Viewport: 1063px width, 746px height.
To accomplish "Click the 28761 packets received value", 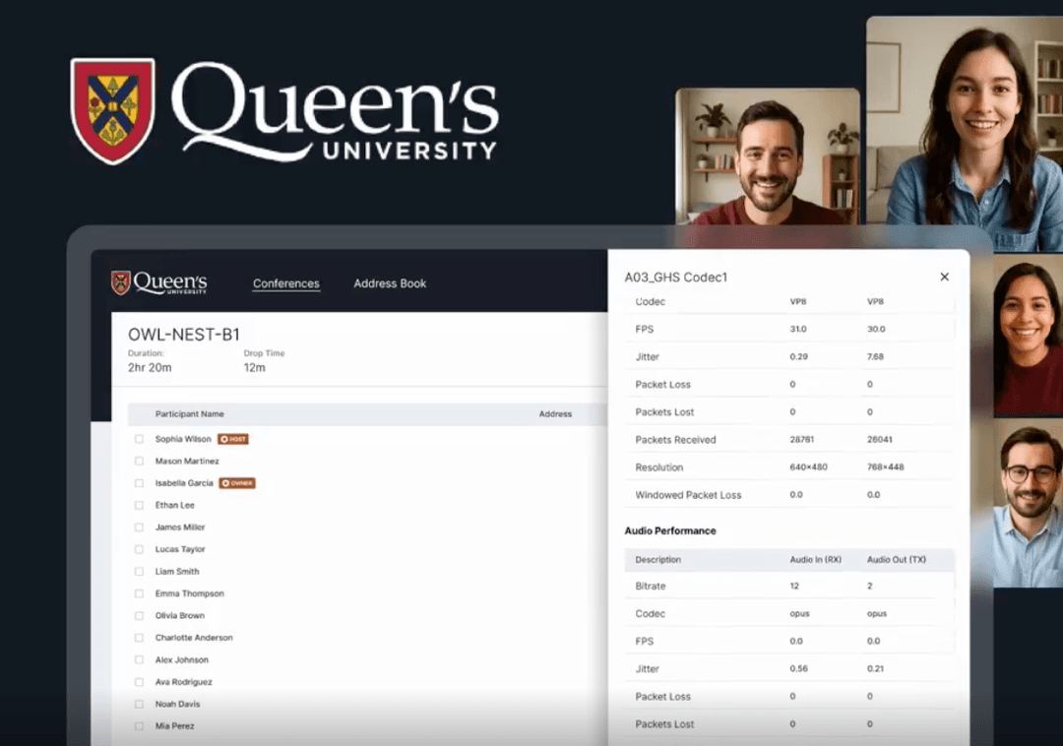I will point(801,439).
